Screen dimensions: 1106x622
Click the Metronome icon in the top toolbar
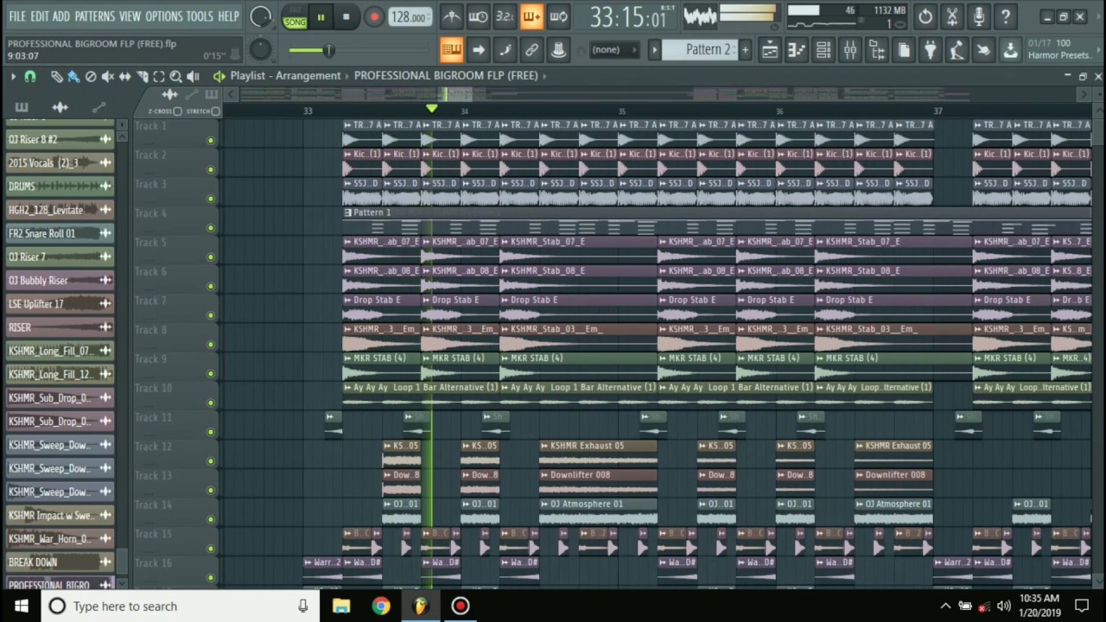[451, 16]
